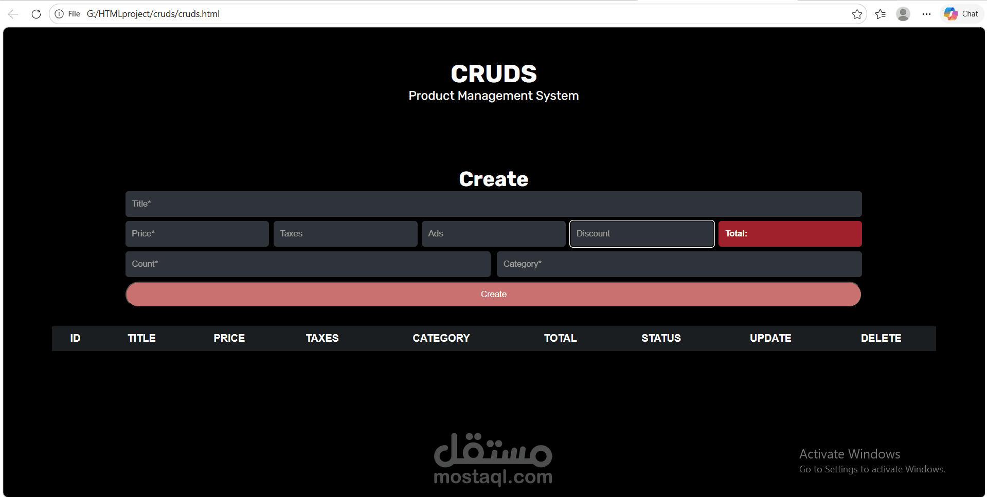
Task: Click the Ads input field
Action: 493,233
